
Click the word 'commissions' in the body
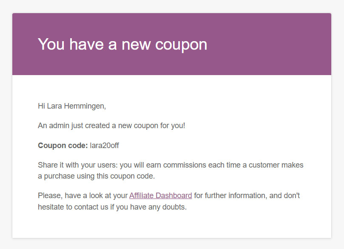185,165
